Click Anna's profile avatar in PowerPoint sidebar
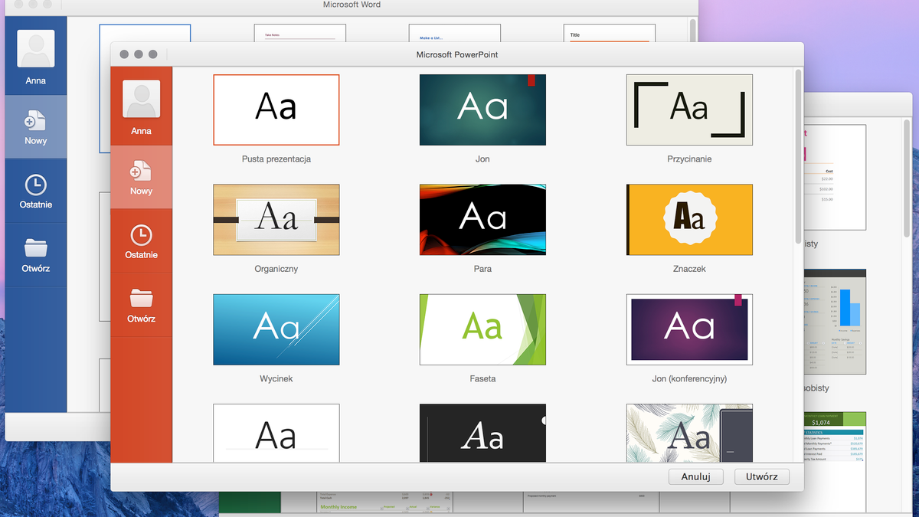Screen dimensions: 919x517 (x=141, y=100)
